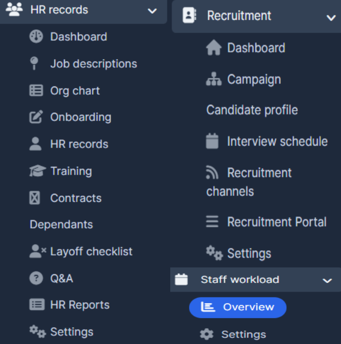Open Job descriptions in HR records
This screenshot has height=344, width=341.
[93, 64]
